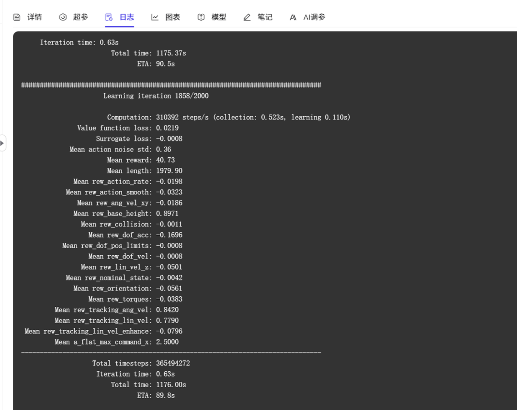Image resolution: width=517 pixels, height=410 pixels.
Task: Click the pencil icon beside 笔记
Action: [x=247, y=17]
